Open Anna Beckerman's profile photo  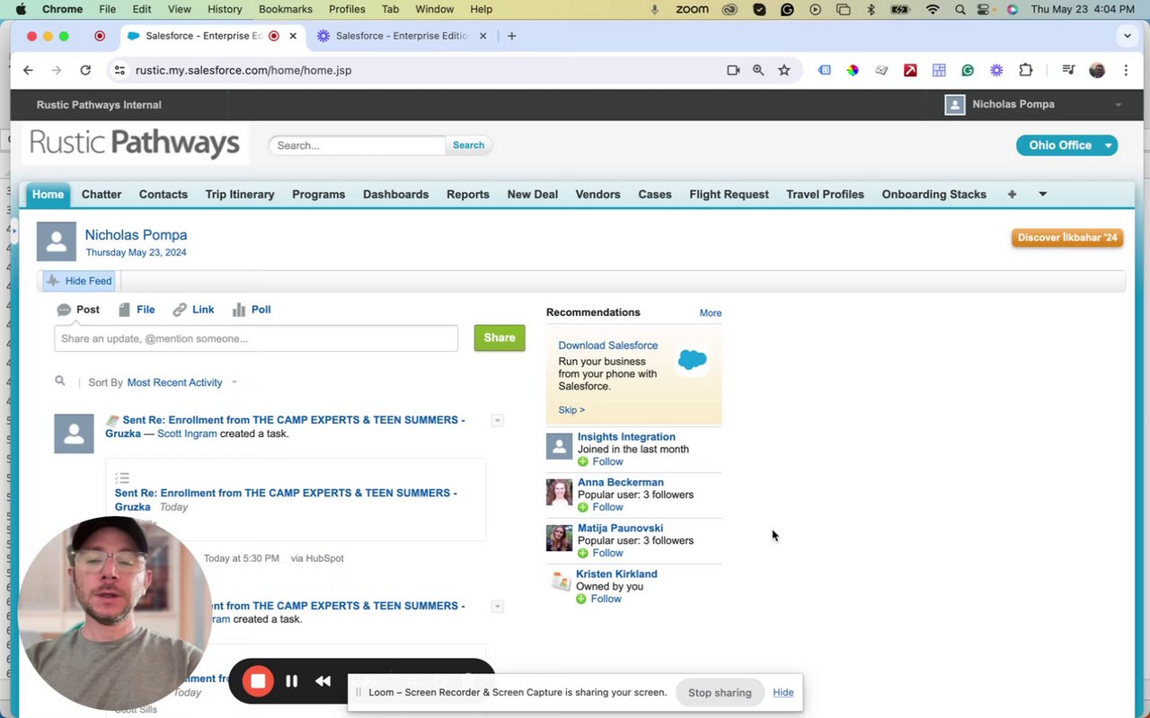tap(559, 492)
